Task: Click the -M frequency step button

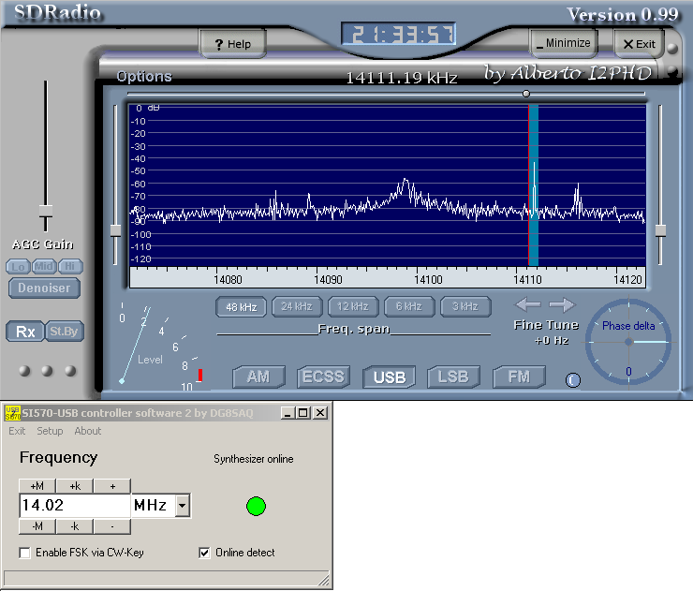Action: 37,526
